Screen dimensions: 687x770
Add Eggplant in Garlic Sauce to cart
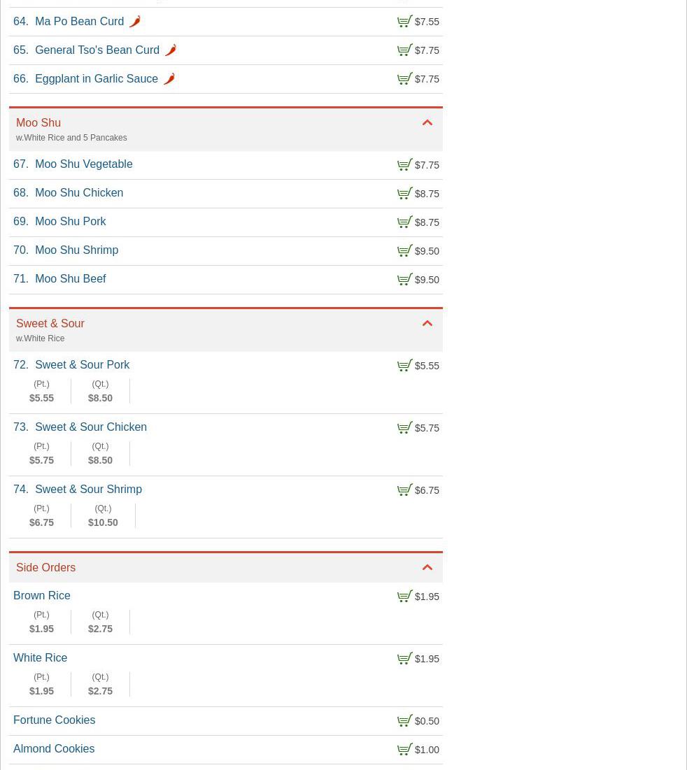tap(405, 79)
